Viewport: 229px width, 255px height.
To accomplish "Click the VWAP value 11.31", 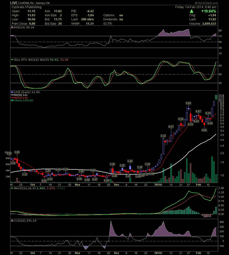I will tap(90, 23).
